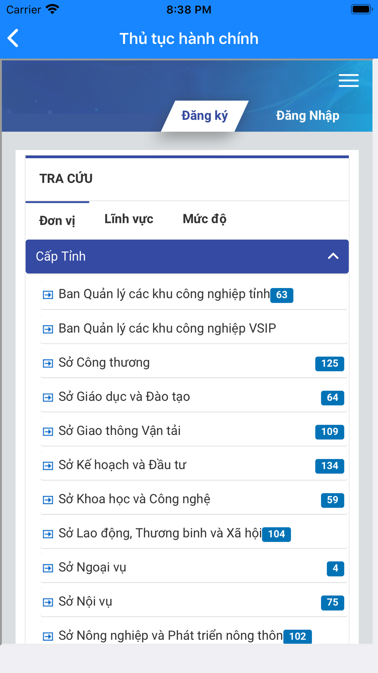
Task: Switch to the Lĩnh vực tab
Action: (x=129, y=219)
